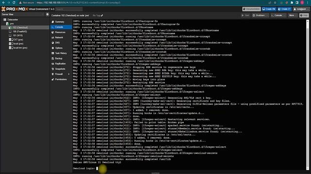Open the Replication section
Viewport: 311px width, 174px height.
point(61,63)
